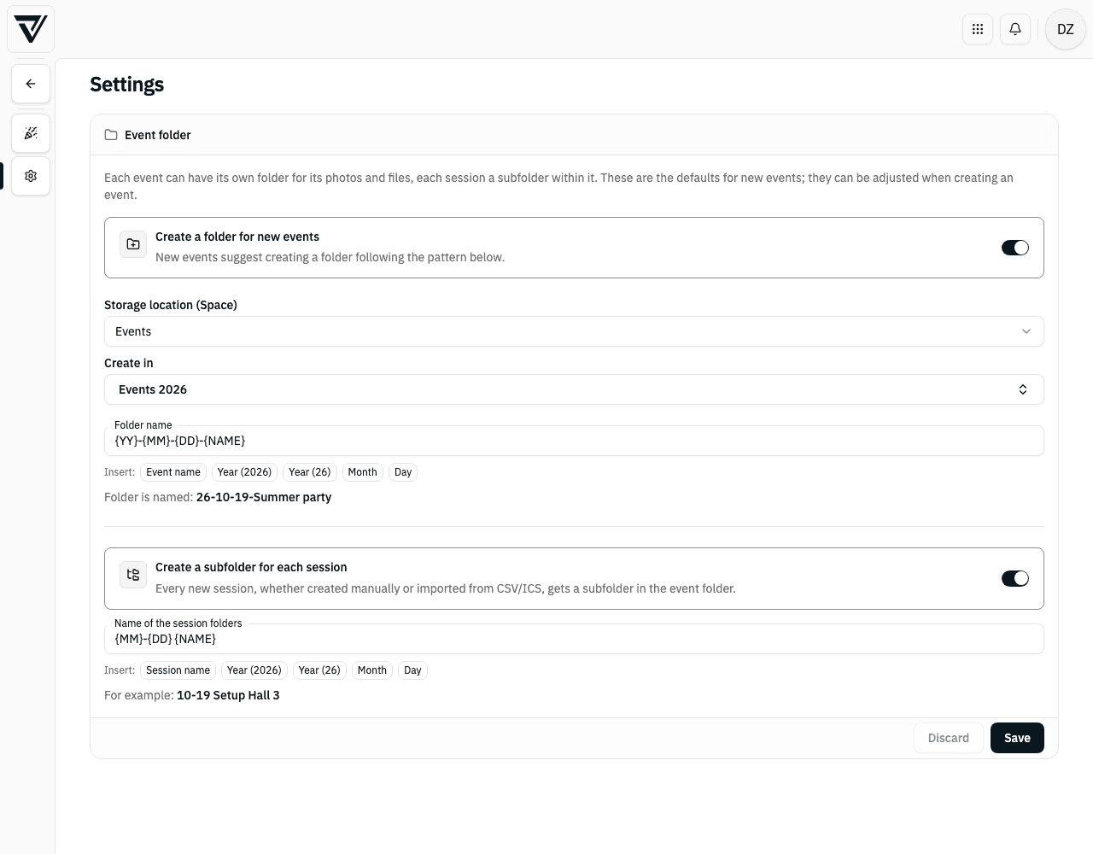Save the settings with the Save button
The width and height of the screenshot is (1093, 854).
click(1017, 738)
